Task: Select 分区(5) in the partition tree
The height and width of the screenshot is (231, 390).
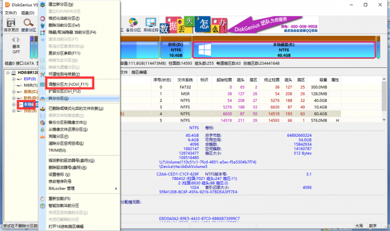Action: (30, 111)
